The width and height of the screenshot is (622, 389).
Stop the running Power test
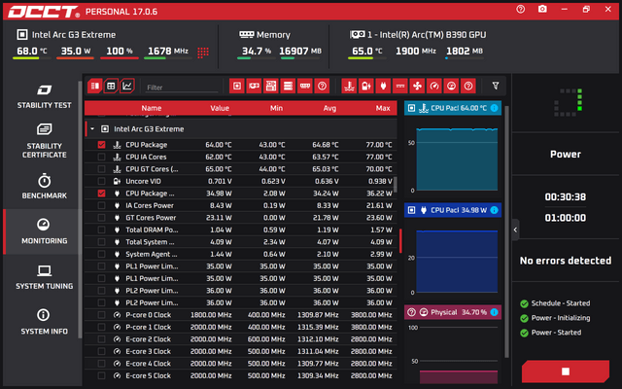pos(566,371)
